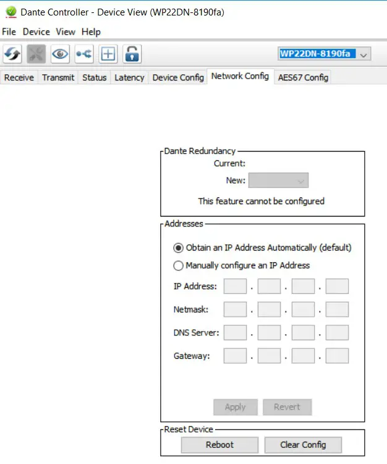Click the fourth Gateway octet field

337,356
